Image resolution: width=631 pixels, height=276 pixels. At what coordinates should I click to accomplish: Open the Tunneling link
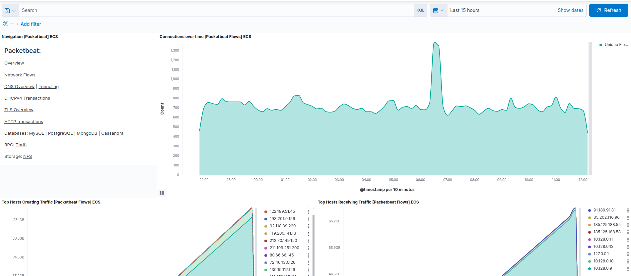[48, 87]
